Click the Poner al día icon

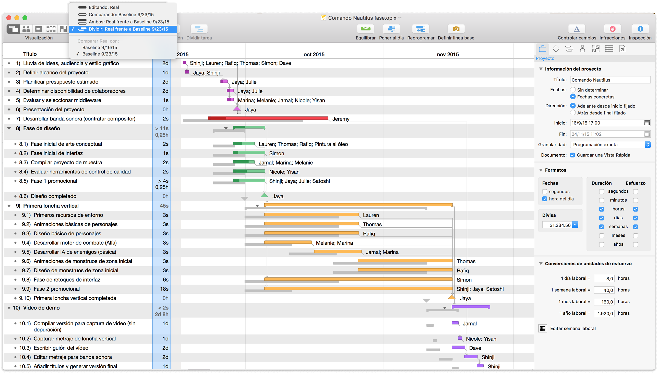point(391,29)
